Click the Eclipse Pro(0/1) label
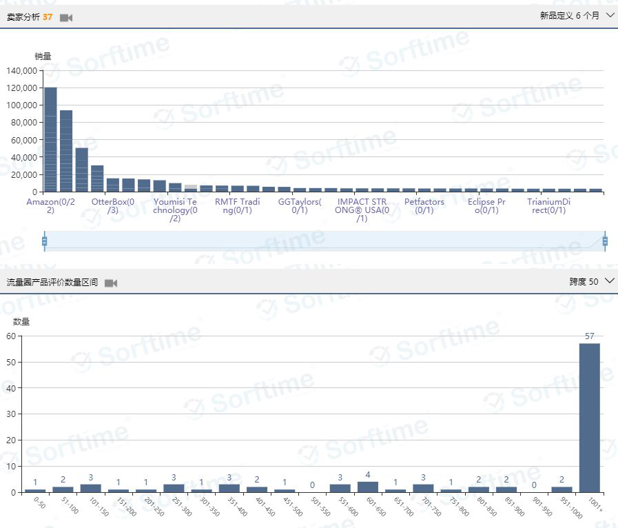 (x=486, y=206)
